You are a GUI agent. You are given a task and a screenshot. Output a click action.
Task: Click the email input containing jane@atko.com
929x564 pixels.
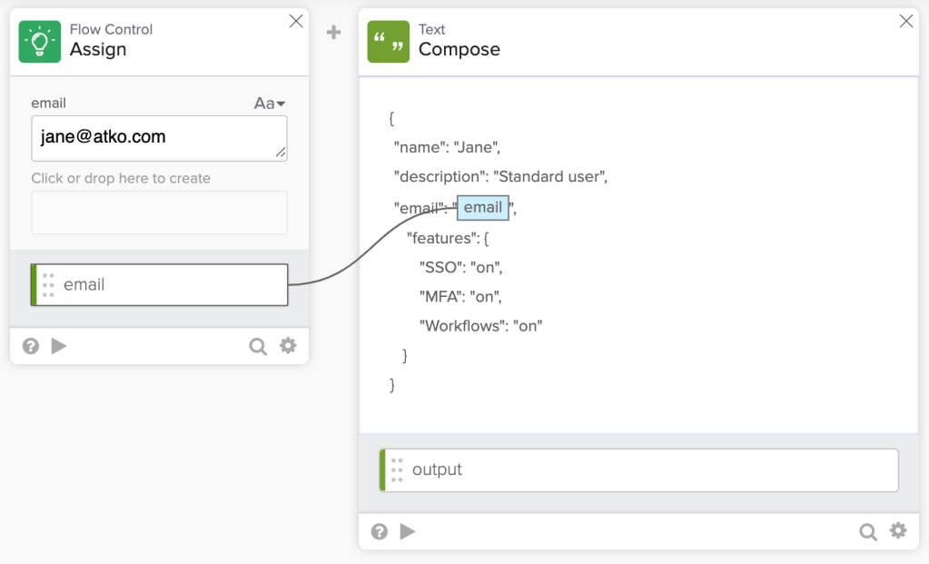(159, 137)
